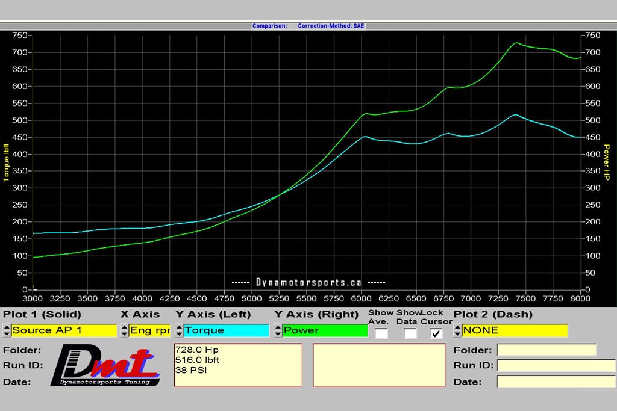
Task: Click the Correction-Method: SAE label
Action: click(331, 26)
